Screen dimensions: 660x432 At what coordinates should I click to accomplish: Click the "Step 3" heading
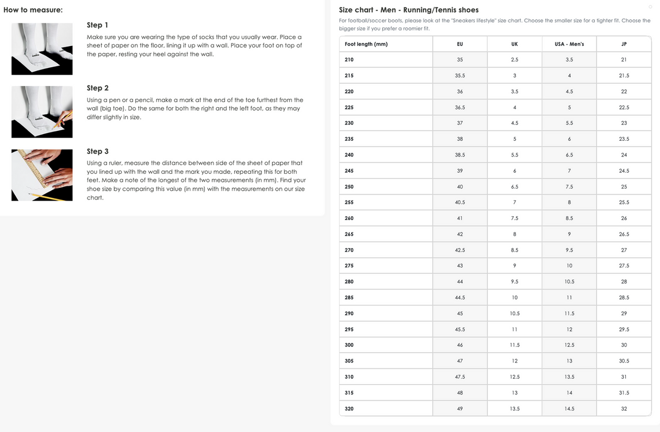[x=97, y=151]
